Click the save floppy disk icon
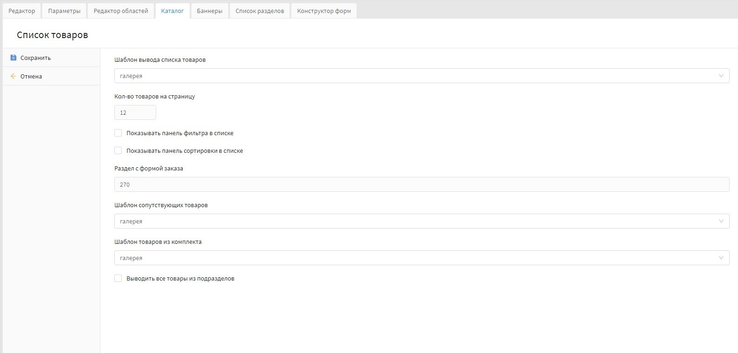The image size is (738, 353). (13, 58)
